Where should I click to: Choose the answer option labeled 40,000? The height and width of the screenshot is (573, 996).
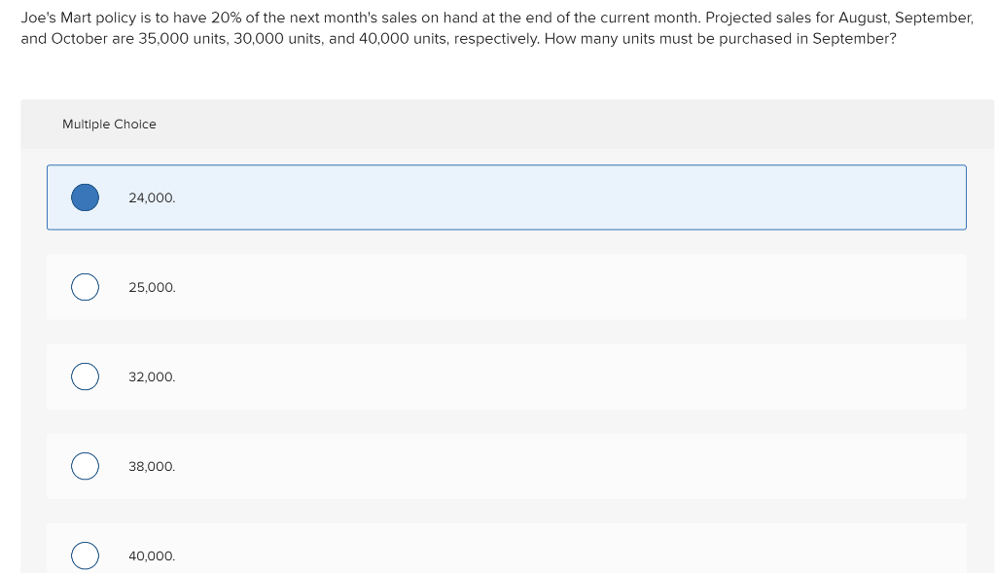152,555
